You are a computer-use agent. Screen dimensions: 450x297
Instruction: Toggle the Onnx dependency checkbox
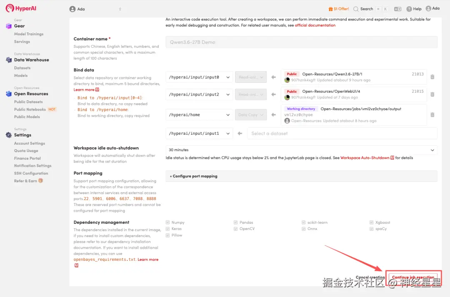[304, 228]
